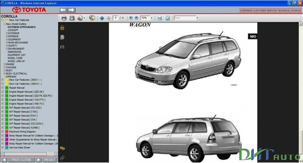The height and width of the screenshot is (163, 303).
Task: Expand the SAFETY tree node
Action: (7, 46)
